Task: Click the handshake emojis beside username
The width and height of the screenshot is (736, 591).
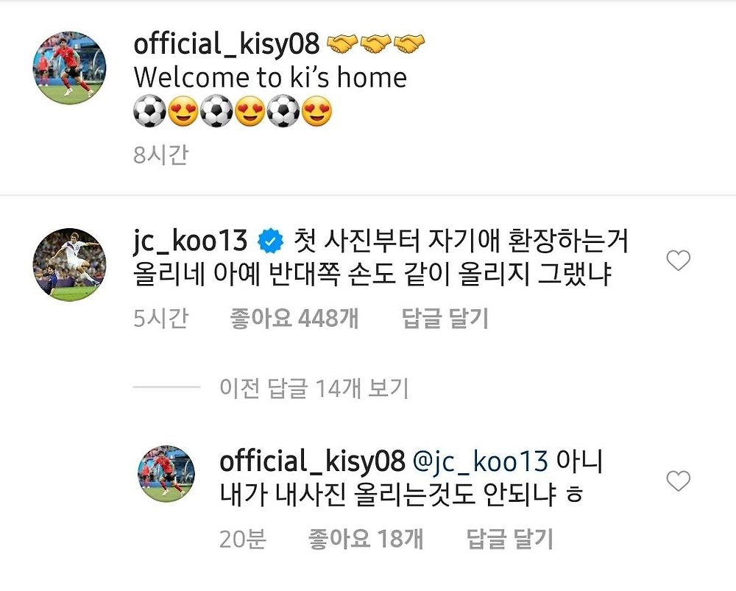Action: point(375,43)
